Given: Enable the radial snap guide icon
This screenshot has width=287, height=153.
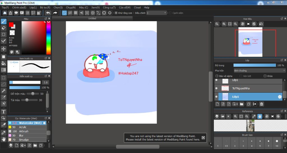Looking at the screenshot, I should coord(87,13).
